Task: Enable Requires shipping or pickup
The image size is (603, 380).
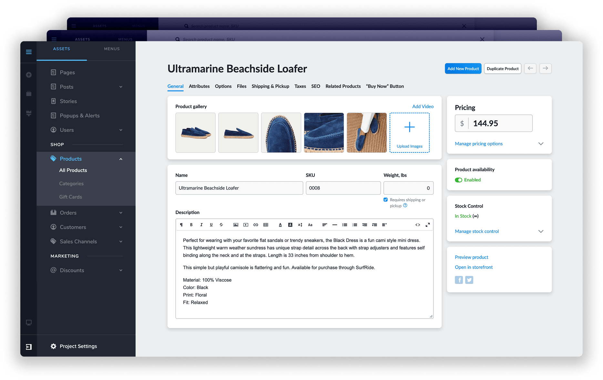Action: [385, 200]
